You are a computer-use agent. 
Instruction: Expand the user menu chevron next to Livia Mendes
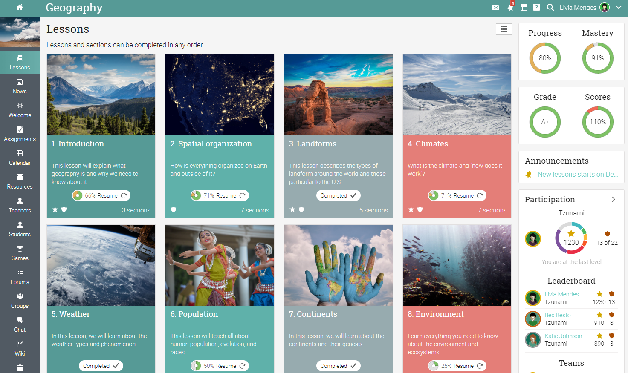coord(619,7)
